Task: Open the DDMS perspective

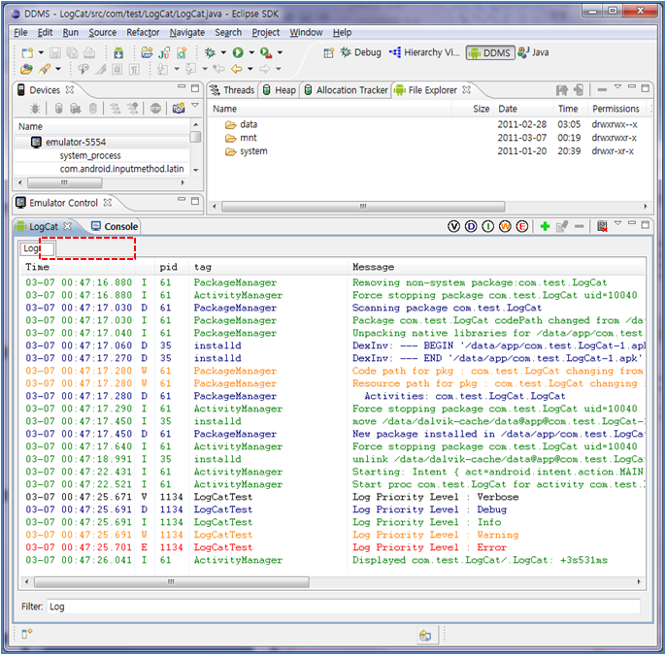Action: pyautogui.click(x=490, y=52)
